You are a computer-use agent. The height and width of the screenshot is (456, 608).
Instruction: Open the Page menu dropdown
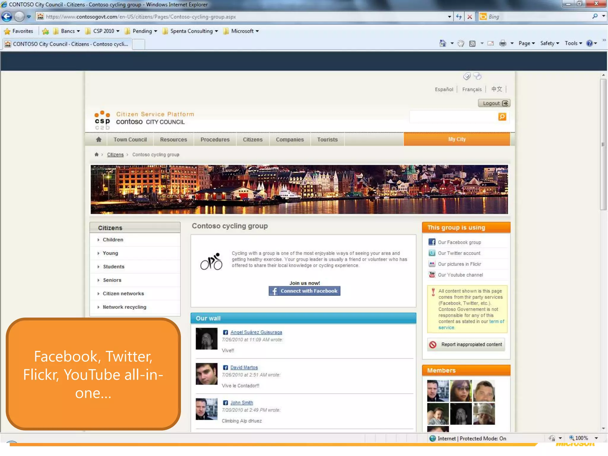tap(527, 43)
